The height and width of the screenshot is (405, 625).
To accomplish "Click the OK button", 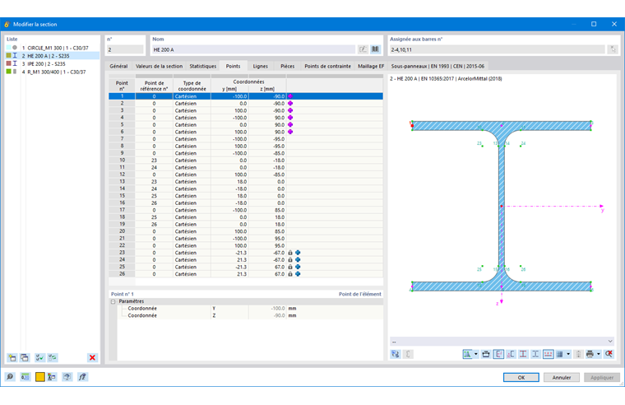I will pyautogui.click(x=521, y=378).
